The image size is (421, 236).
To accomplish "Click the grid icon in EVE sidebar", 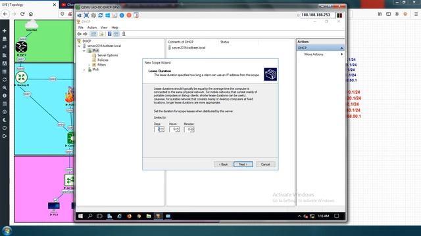I will (5, 71).
